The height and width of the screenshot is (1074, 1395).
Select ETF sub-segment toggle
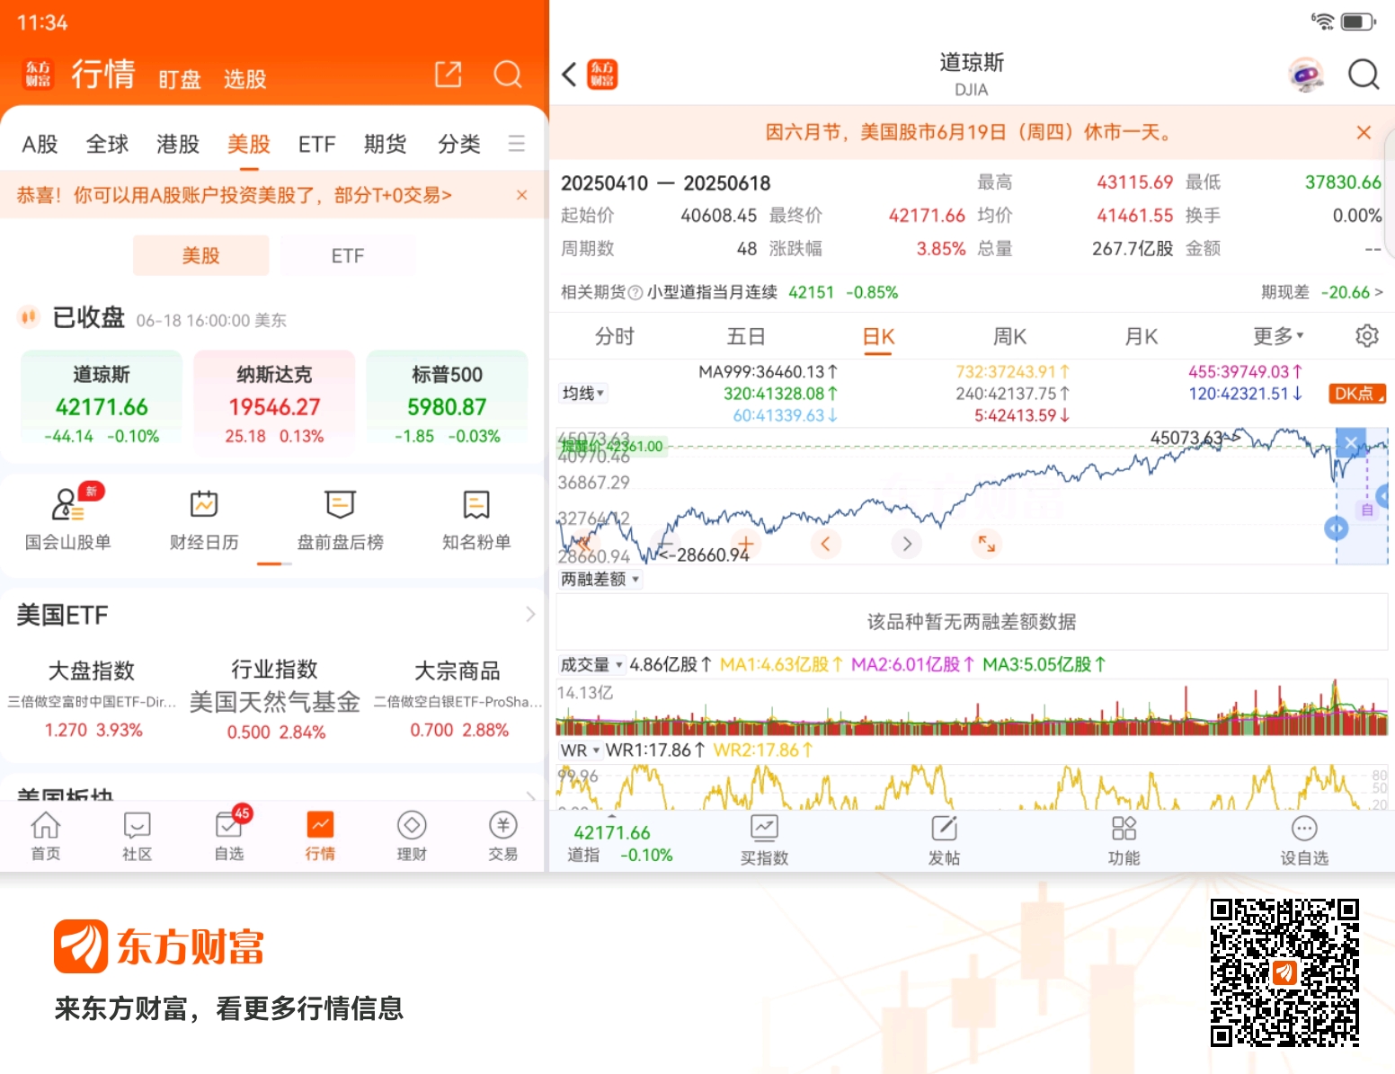coord(348,256)
